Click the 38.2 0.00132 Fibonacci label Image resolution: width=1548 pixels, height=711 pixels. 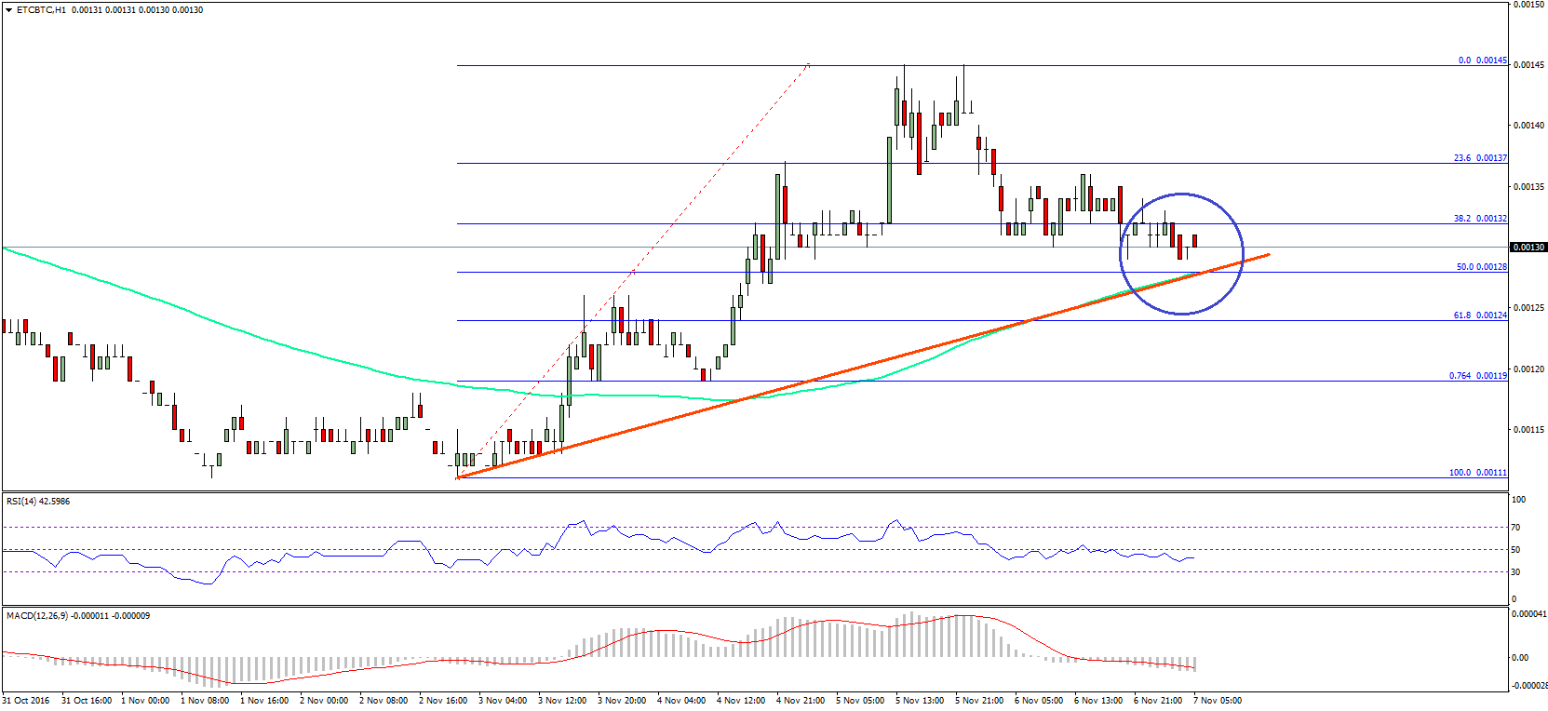coord(1480,219)
